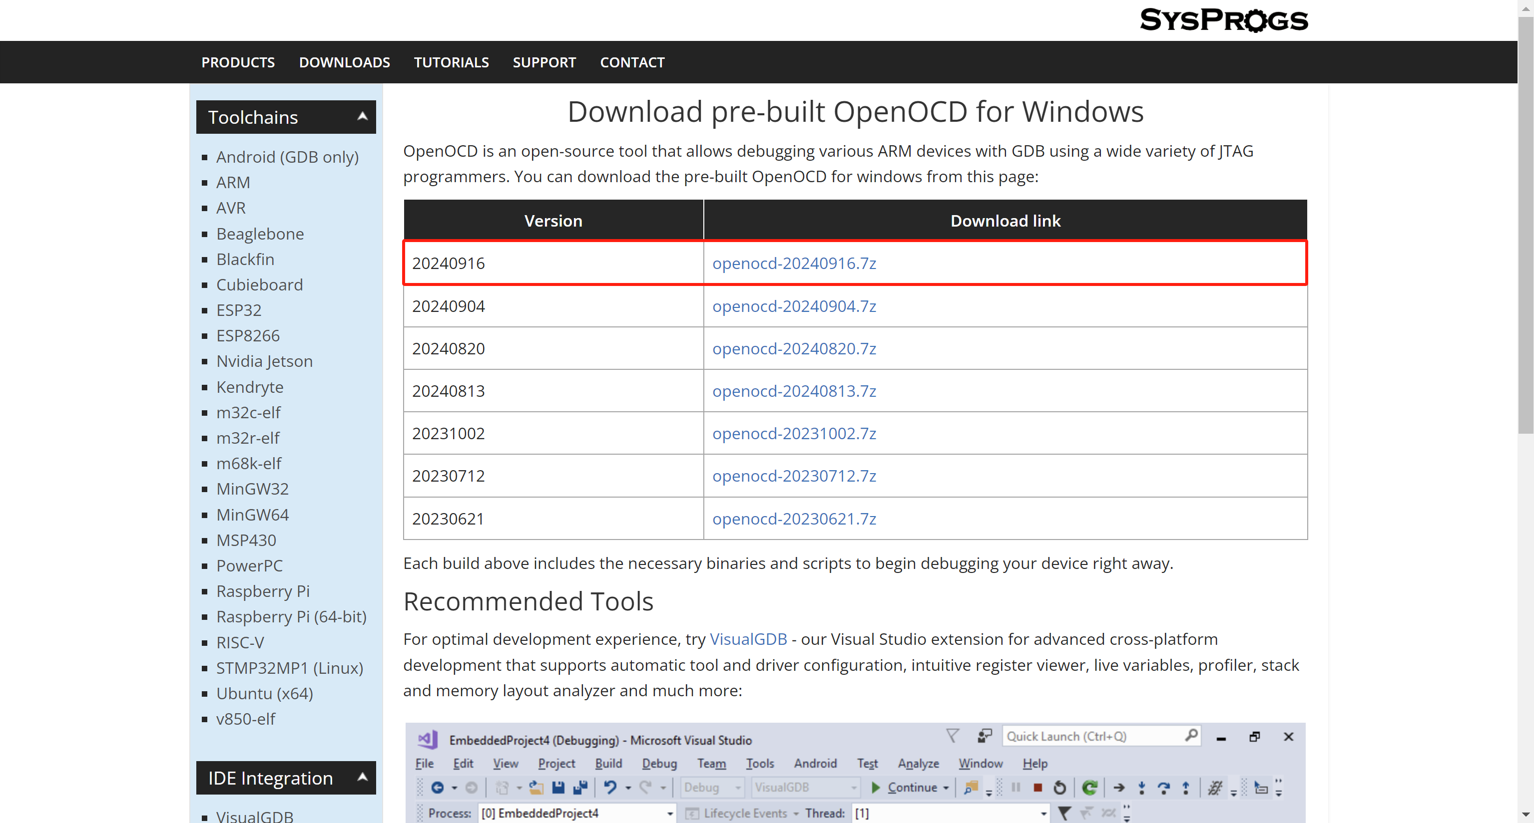The height and width of the screenshot is (823, 1534).
Task: Click the Stop debugging red square icon
Action: (1037, 787)
